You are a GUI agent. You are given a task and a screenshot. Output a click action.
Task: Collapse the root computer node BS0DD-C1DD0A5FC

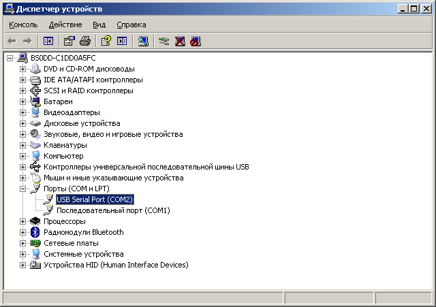10,58
